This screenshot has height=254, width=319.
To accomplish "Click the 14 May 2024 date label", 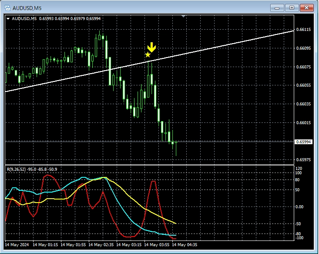I will pyautogui.click(x=18, y=245).
